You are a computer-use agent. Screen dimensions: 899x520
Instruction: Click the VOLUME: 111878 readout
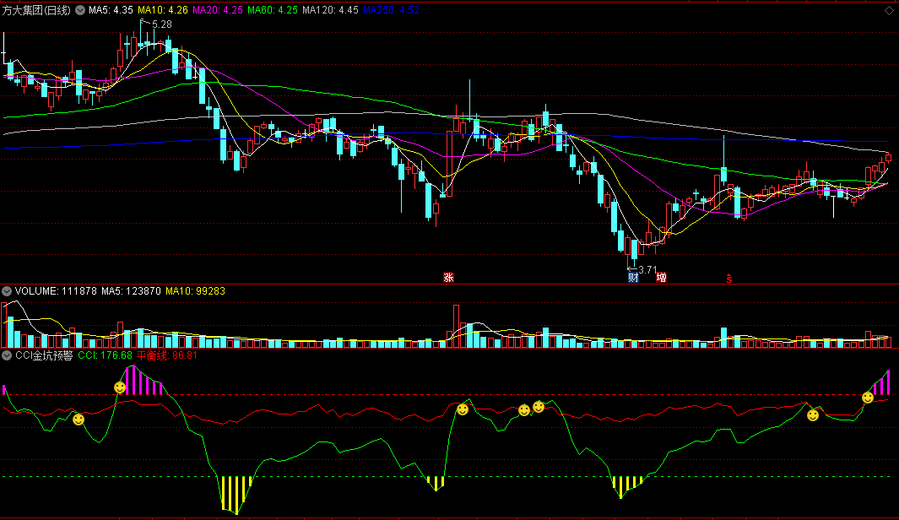pyautogui.click(x=56, y=291)
